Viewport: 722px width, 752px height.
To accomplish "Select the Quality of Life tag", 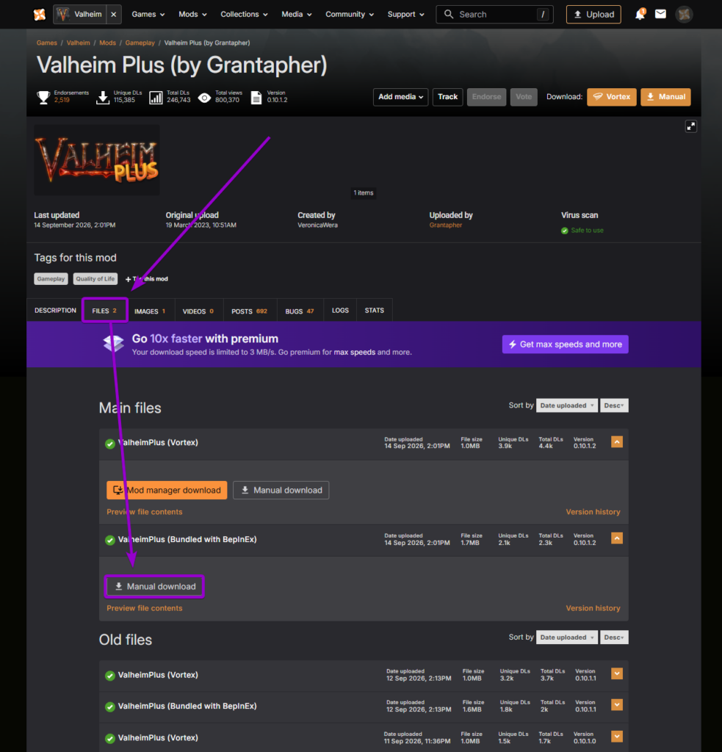I will 95,278.
